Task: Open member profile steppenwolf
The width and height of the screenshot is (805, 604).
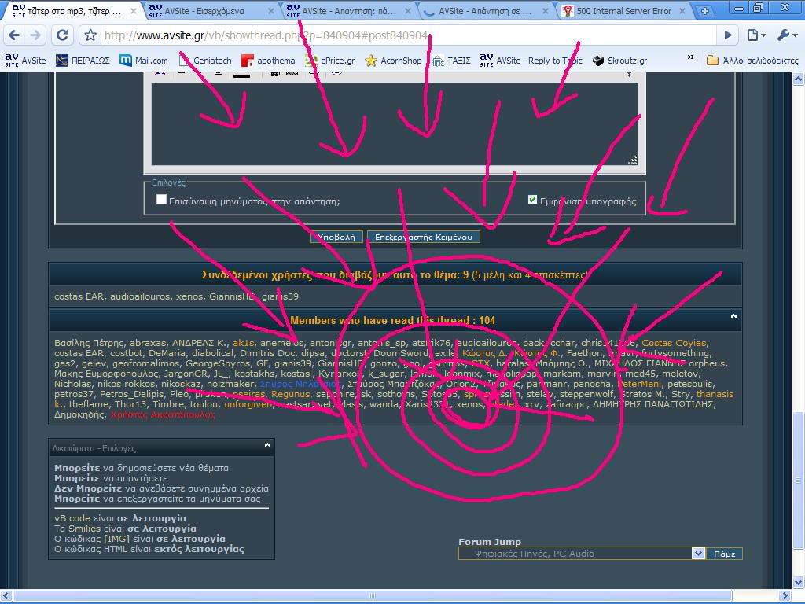Action: point(586,394)
